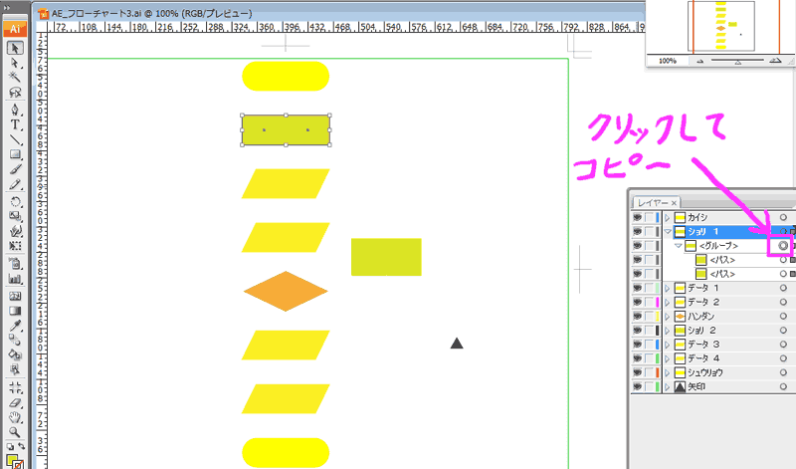Select the Live Paint Selection tool

[15, 369]
